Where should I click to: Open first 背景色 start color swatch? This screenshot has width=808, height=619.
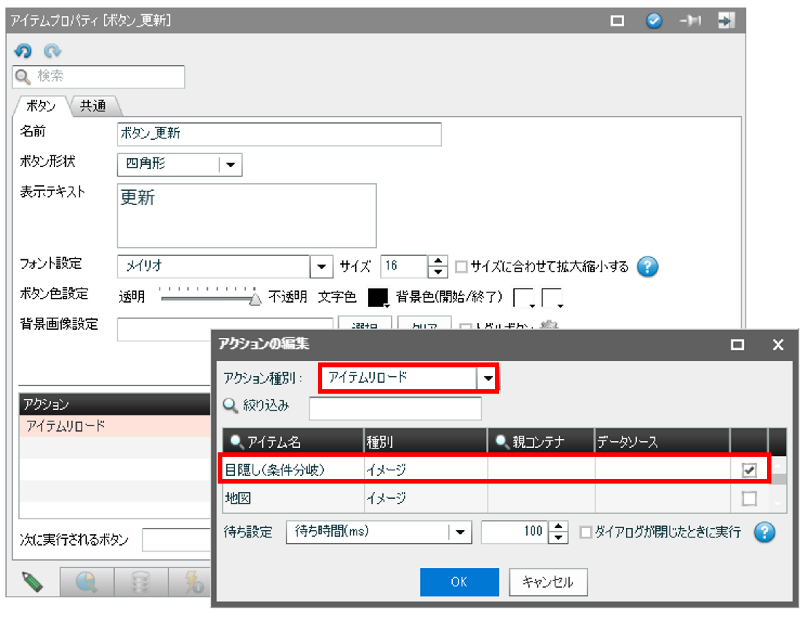coord(524,298)
